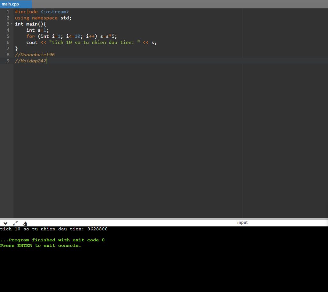
Task: Click the cout statement string literal
Action: click(94, 42)
